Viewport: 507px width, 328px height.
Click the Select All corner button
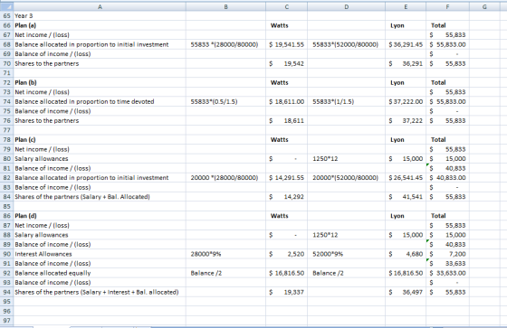(6, 6)
